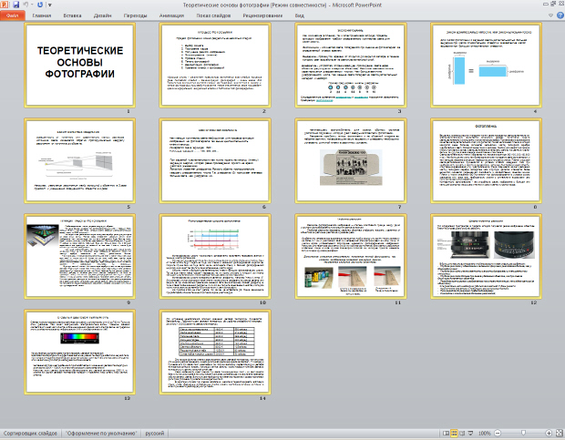Click the Undo icon in quick access toolbar
The width and height of the screenshot is (565, 440).
(x=27, y=5)
